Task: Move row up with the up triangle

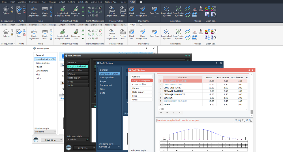Action: [174, 113]
